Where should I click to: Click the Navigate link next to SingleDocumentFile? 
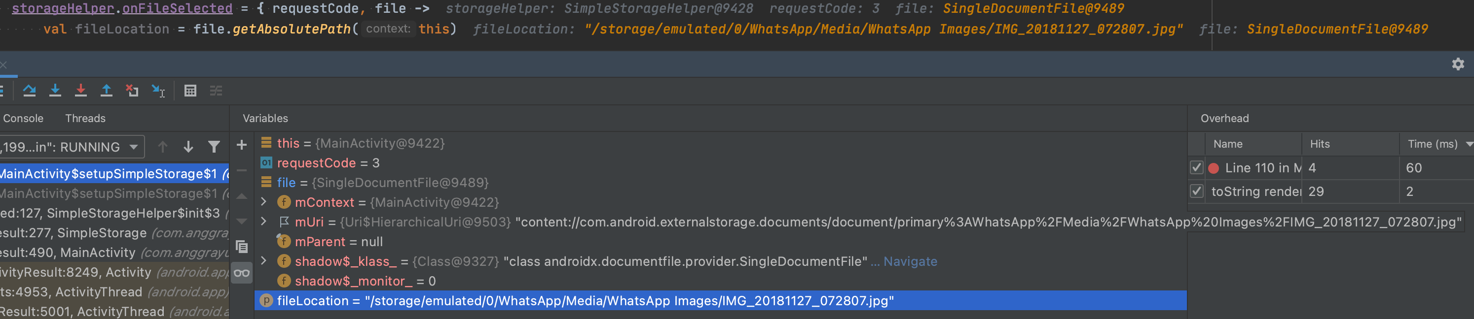(x=911, y=261)
